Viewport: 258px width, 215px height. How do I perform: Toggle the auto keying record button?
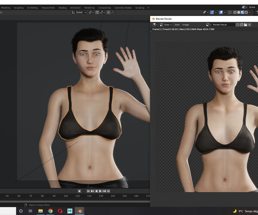click(x=79, y=191)
